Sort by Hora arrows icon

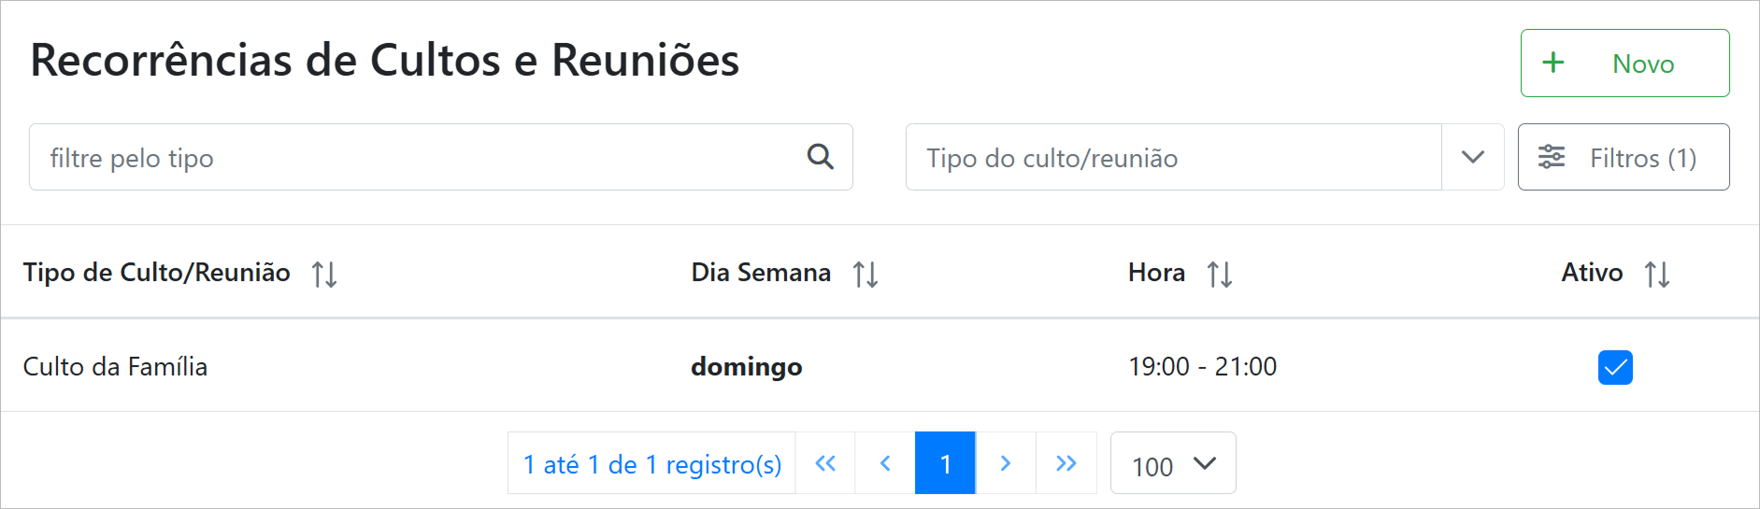tap(1220, 274)
